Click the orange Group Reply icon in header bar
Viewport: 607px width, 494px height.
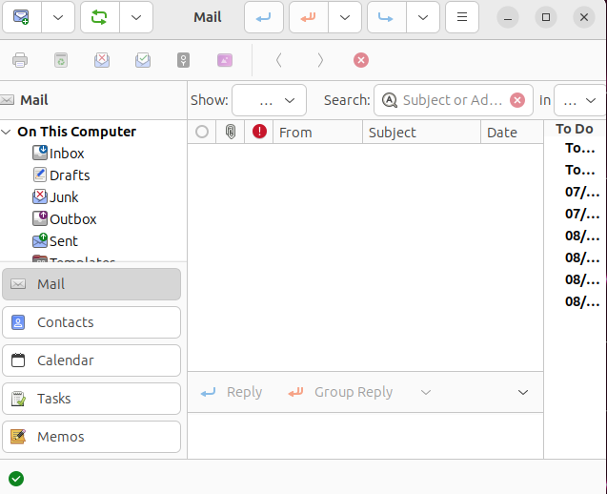click(308, 17)
